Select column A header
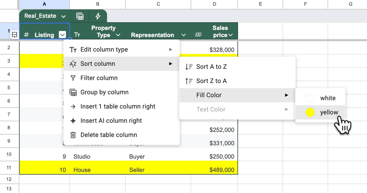This screenshot has width=367, height=193. point(44,4)
